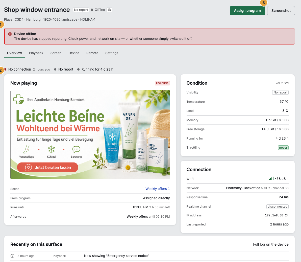Click the "01:00 PM" runs-until time
The height and width of the screenshot is (262, 301).
(x=140, y=207)
